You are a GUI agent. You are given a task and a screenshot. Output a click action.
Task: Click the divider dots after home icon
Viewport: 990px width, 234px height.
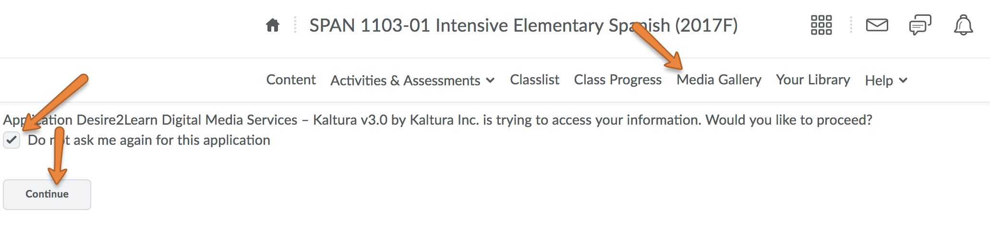tap(295, 25)
